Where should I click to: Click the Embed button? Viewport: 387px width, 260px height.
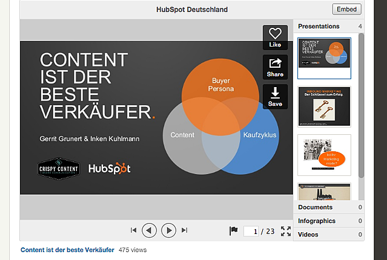[x=346, y=9]
